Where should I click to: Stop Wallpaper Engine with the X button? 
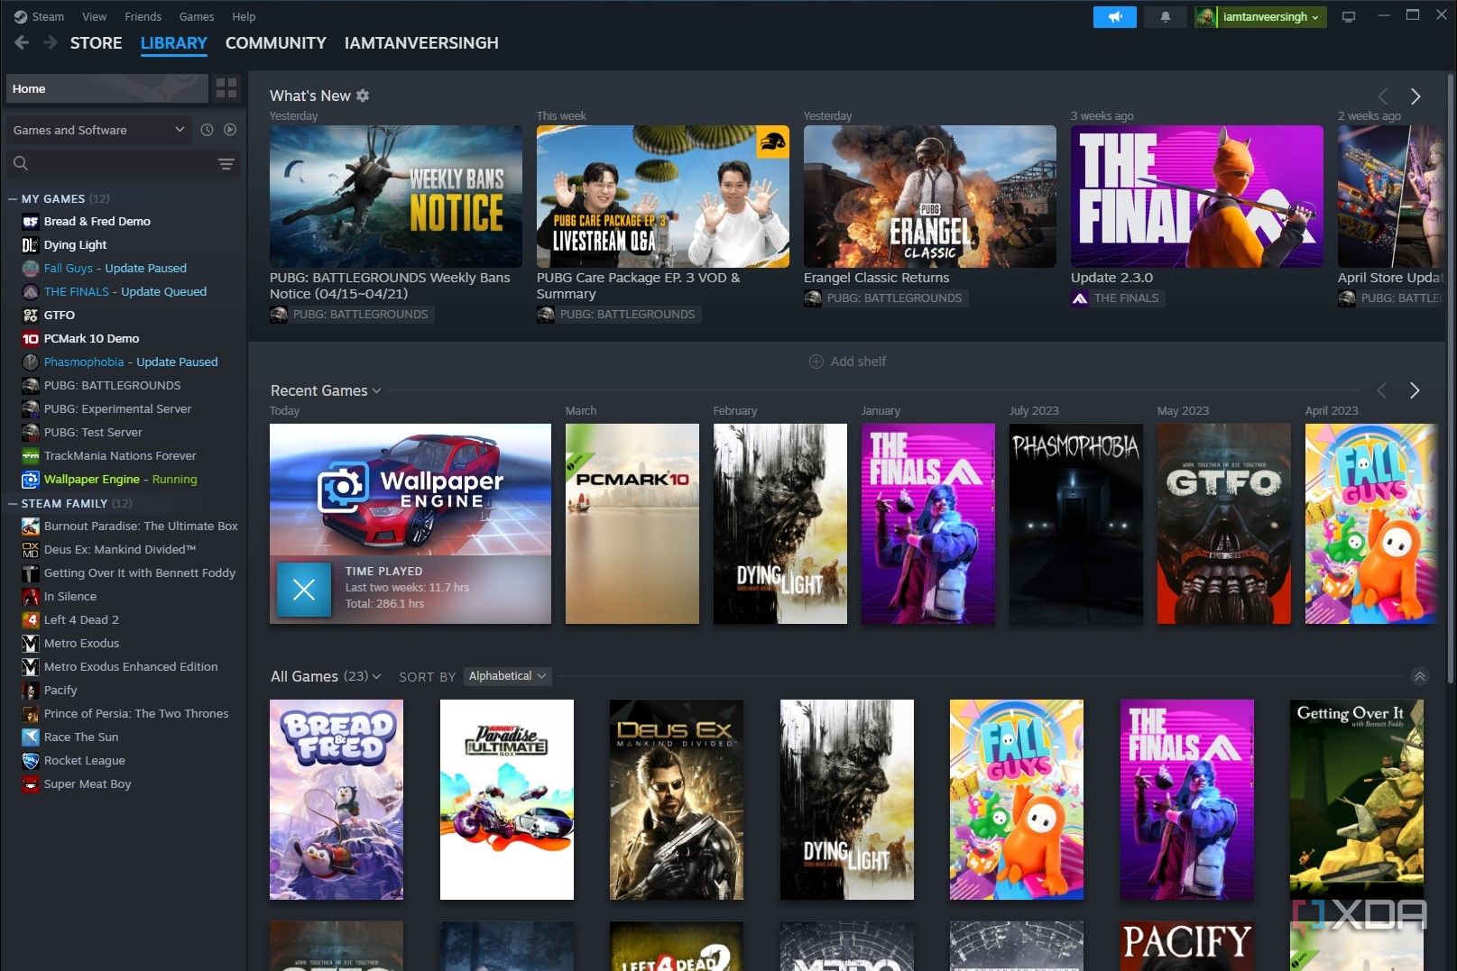point(304,590)
